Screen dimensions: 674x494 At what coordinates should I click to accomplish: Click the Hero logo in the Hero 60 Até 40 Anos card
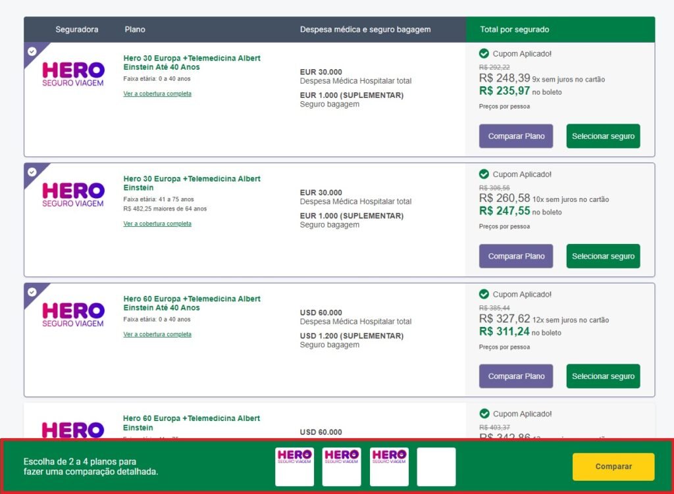tap(73, 315)
